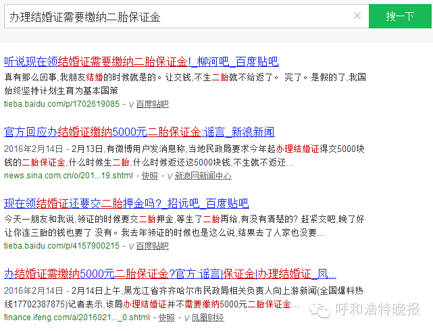Click URL tieba.baidu.com/p/1702619085
Viewport: 433px width, 331px height.
[x=61, y=104]
